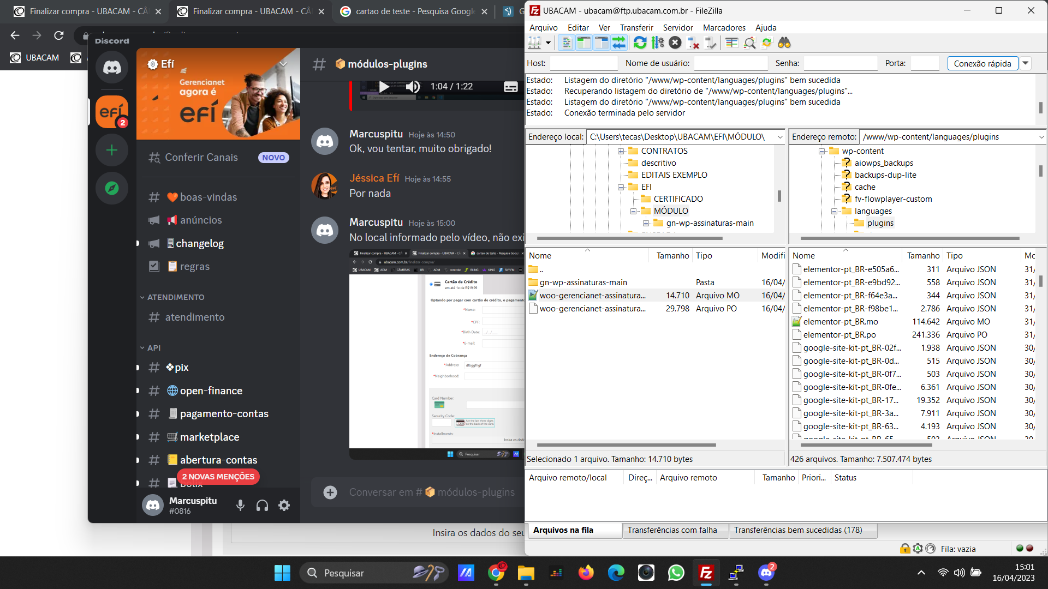Open Explore Discoverable Servers compass icon
This screenshot has width=1048, height=589.
(x=112, y=188)
